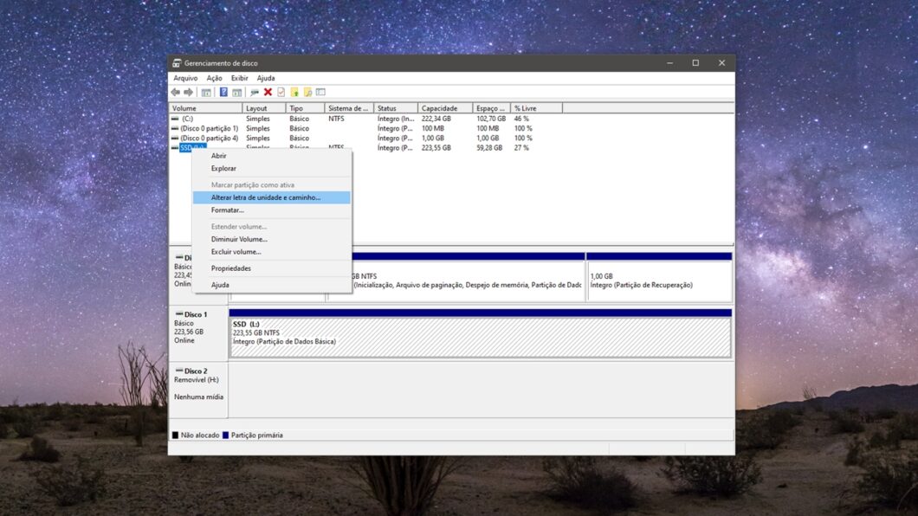
Task: Click the blue 'Partição primária' legend swatch
Action: 226,435
